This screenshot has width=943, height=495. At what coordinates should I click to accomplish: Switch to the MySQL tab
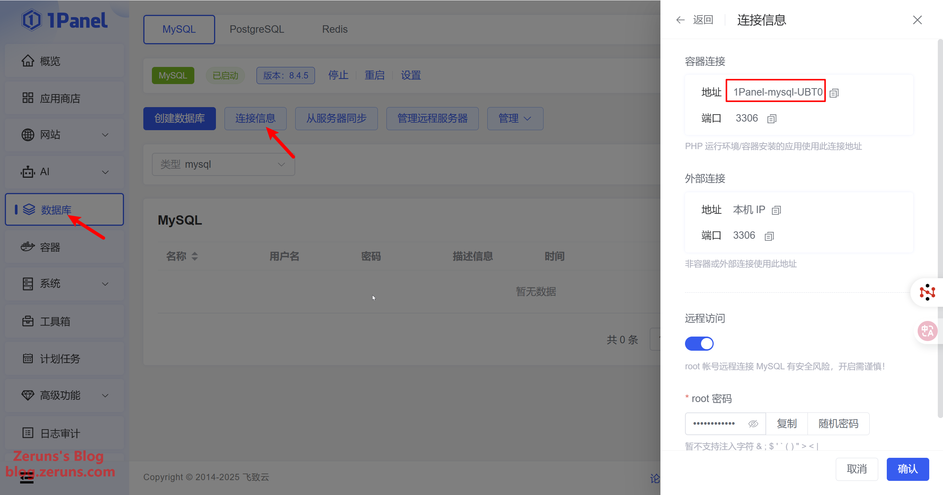click(179, 29)
